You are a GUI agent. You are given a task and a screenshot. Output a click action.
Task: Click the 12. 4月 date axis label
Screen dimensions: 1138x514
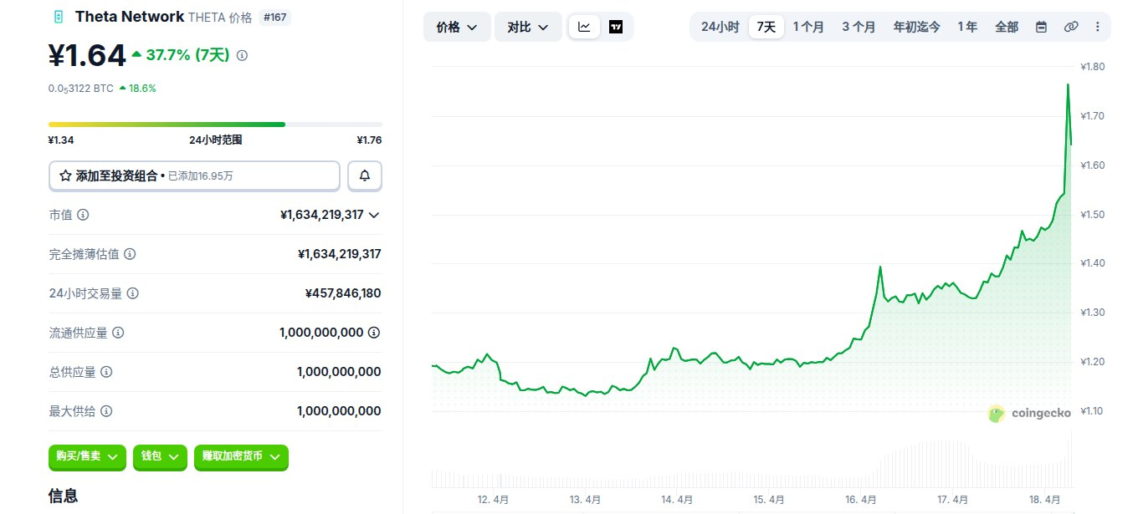pyautogui.click(x=493, y=500)
